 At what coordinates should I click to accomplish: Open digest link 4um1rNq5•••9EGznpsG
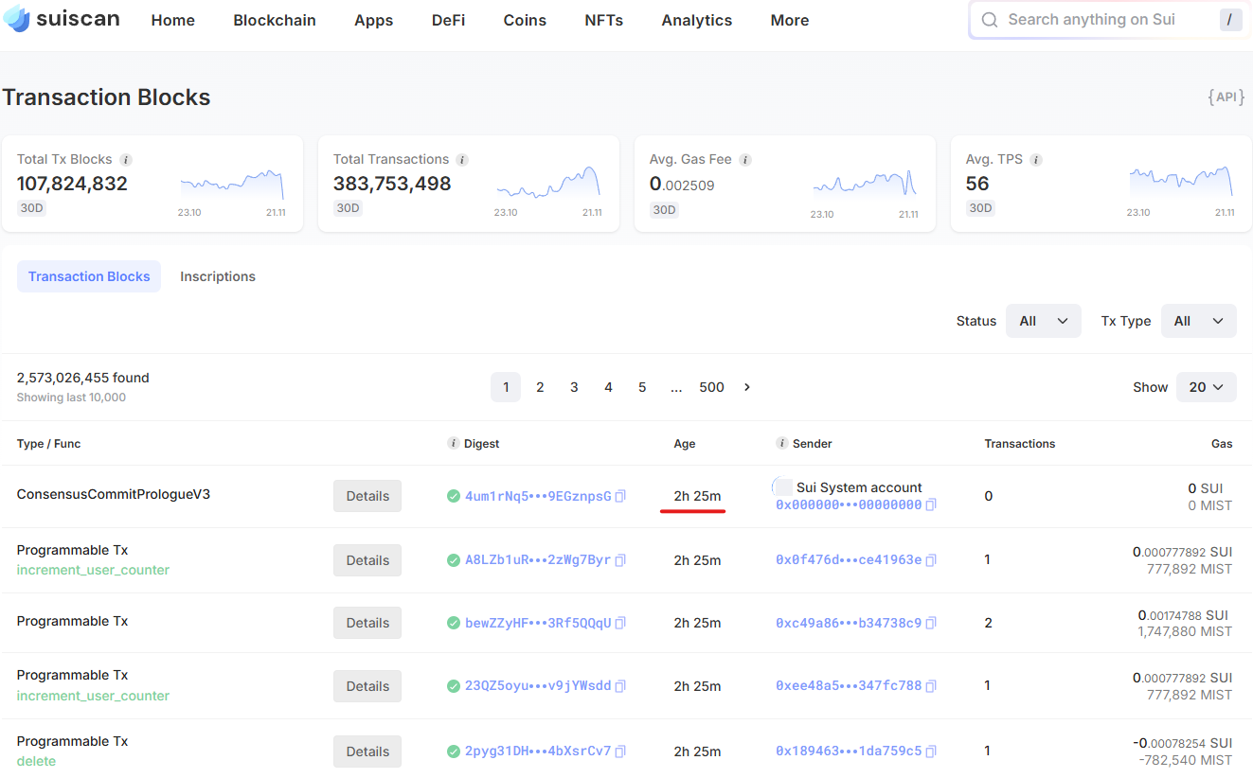click(538, 496)
